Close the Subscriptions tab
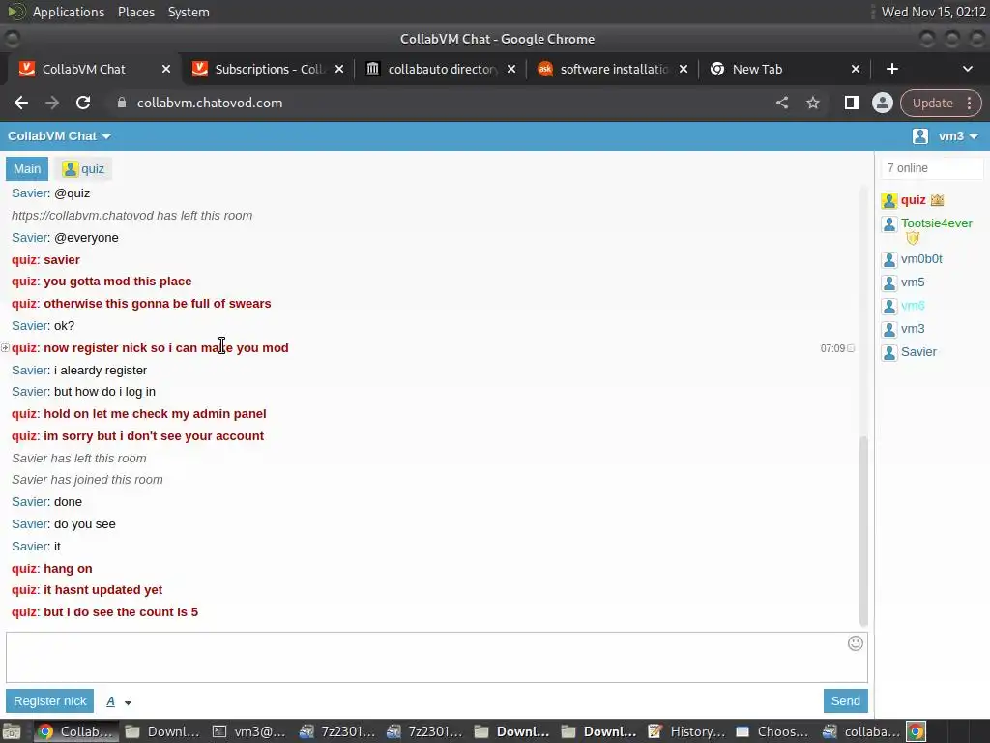This screenshot has height=743, width=990. pos(339,69)
